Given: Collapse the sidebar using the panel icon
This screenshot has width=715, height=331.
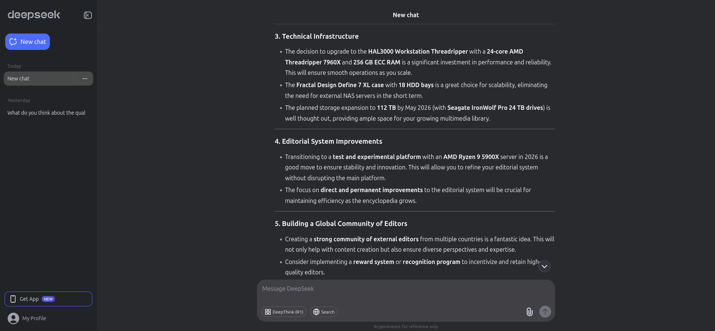Looking at the screenshot, I should (88, 15).
